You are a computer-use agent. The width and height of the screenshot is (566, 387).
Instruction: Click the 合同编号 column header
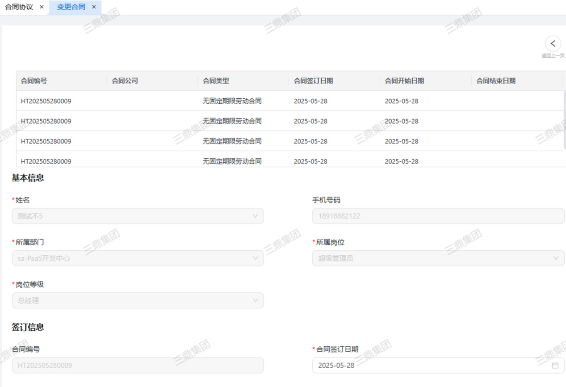pyautogui.click(x=34, y=81)
